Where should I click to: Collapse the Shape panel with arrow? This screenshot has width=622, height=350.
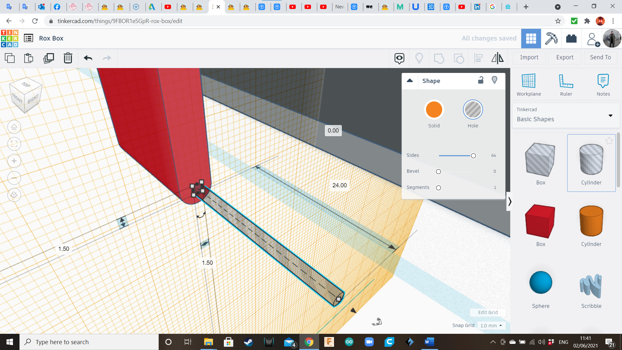tap(410, 81)
